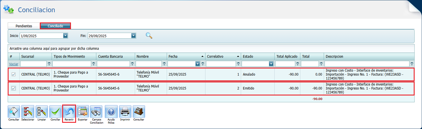Uncheck the Anulado row checkbox
Viewport: 422px width, 129px height.
13,74
